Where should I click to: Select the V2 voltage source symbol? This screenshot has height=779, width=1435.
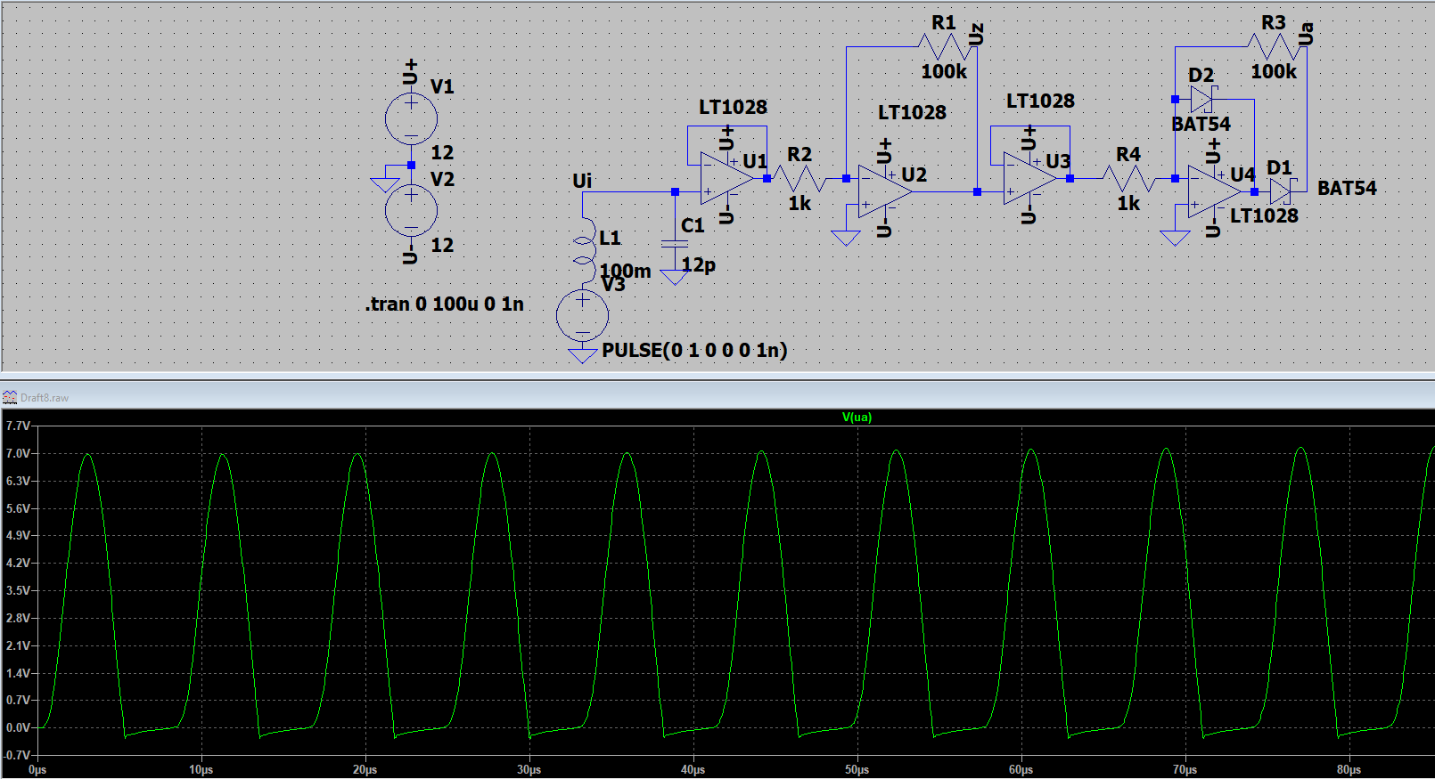pyautogui.click(x=411, y=211)
